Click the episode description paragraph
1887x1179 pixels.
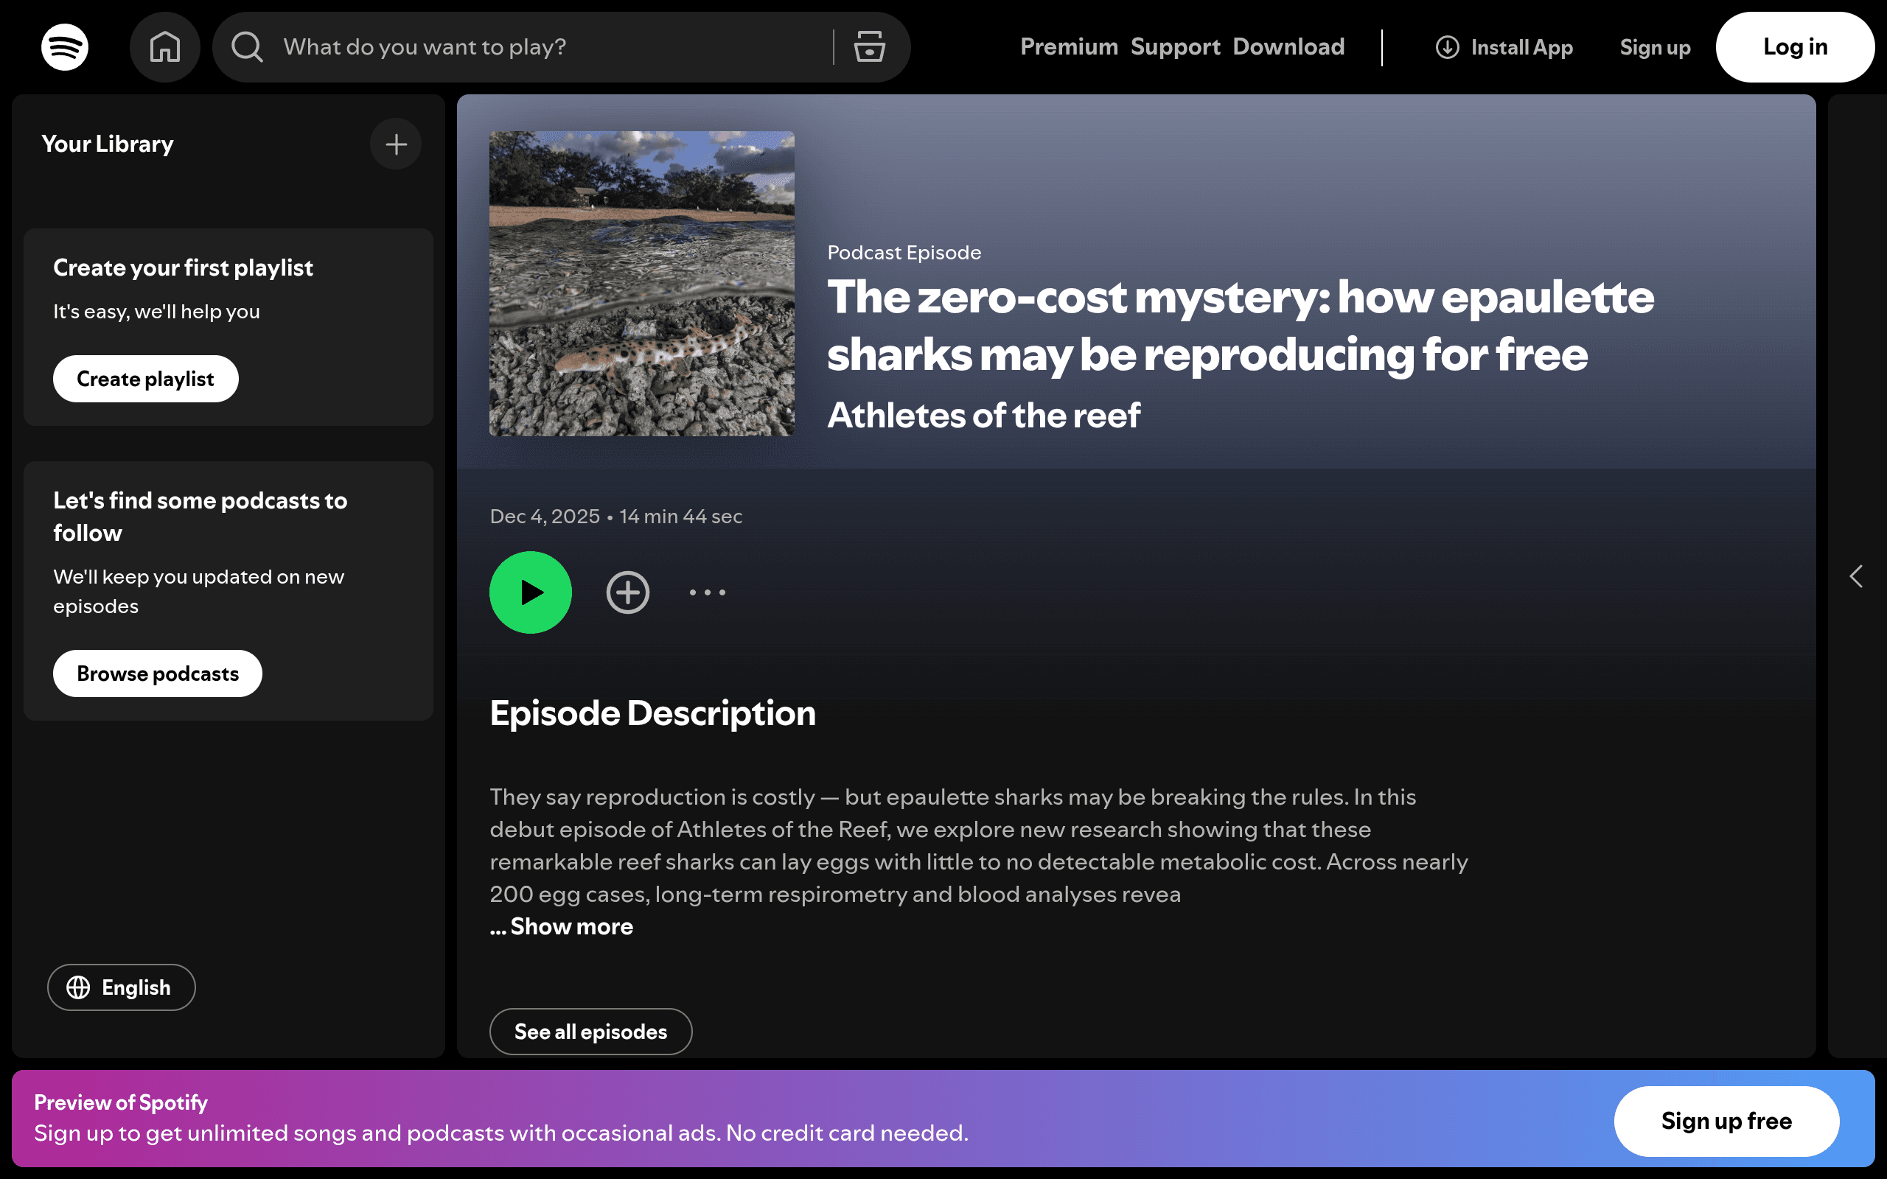pyautogui.click(x=979, y=845)
